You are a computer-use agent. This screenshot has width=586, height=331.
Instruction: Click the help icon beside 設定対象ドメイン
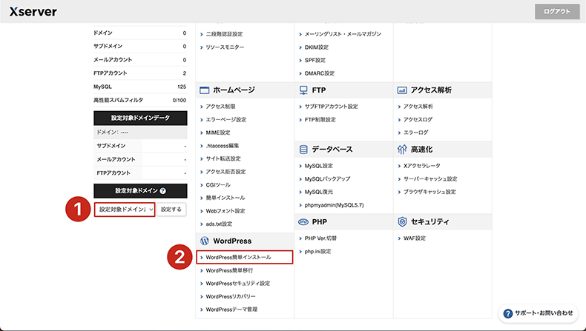(162, 191)
